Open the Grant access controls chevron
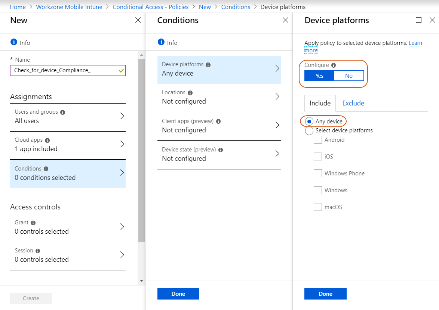 click(122, 227)
